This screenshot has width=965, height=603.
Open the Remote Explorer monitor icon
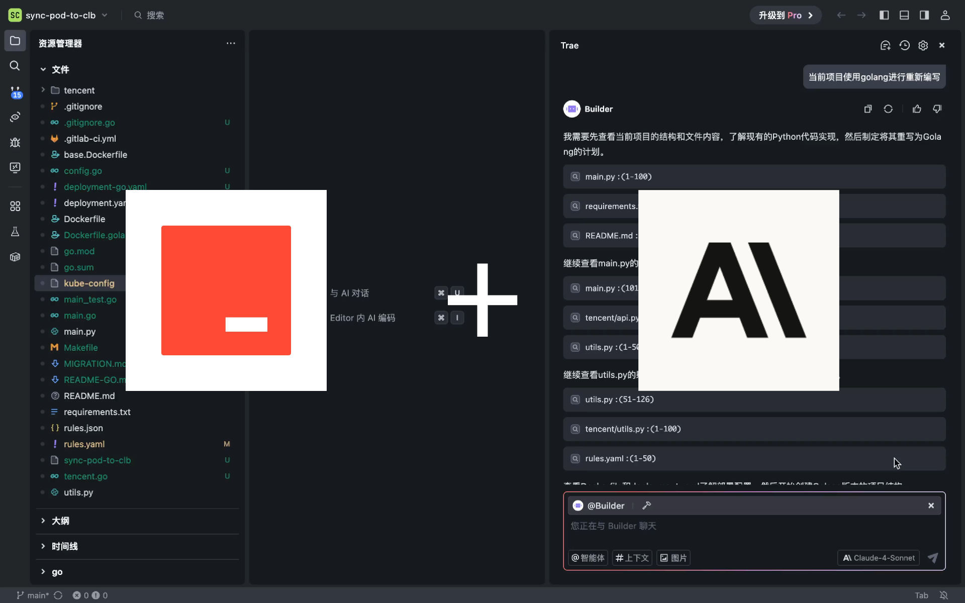pyautogui.click(x=15, y=167)
